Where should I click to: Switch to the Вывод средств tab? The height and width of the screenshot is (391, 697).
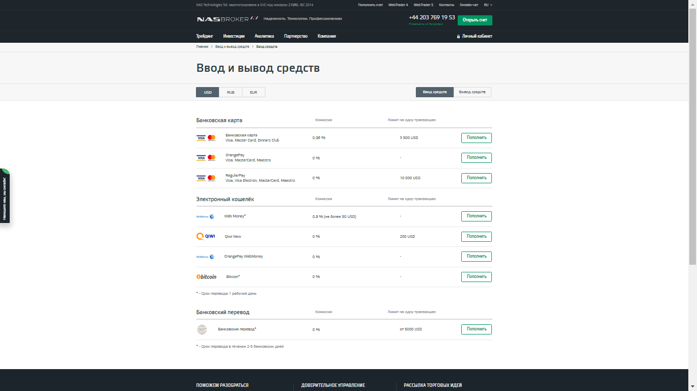point(472,92)
